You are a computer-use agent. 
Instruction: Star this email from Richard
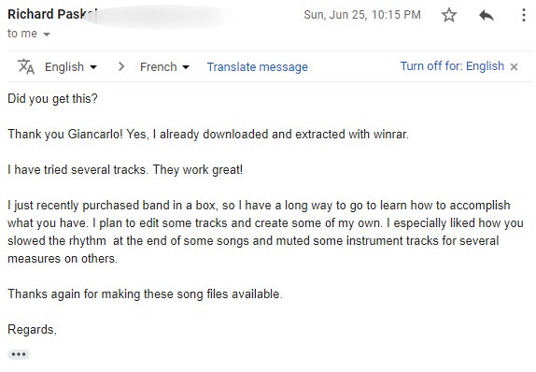(x=449, y=15)
